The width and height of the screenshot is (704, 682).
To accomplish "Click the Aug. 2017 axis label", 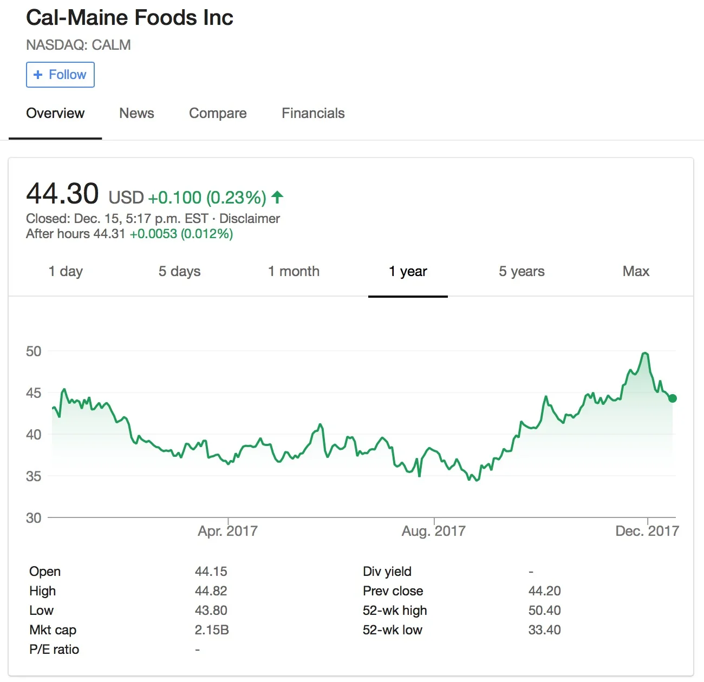I will pyautogui.click(x=433, y=530).
